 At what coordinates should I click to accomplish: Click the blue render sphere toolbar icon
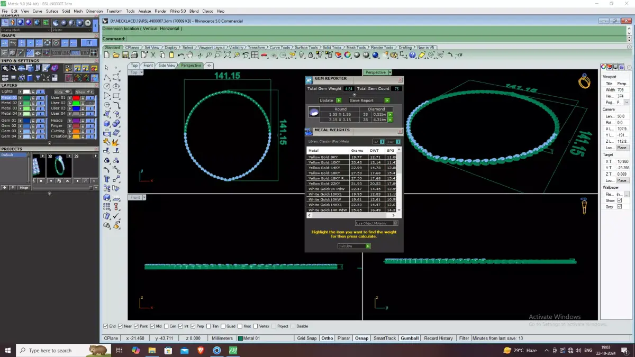[x=375, y=55]
